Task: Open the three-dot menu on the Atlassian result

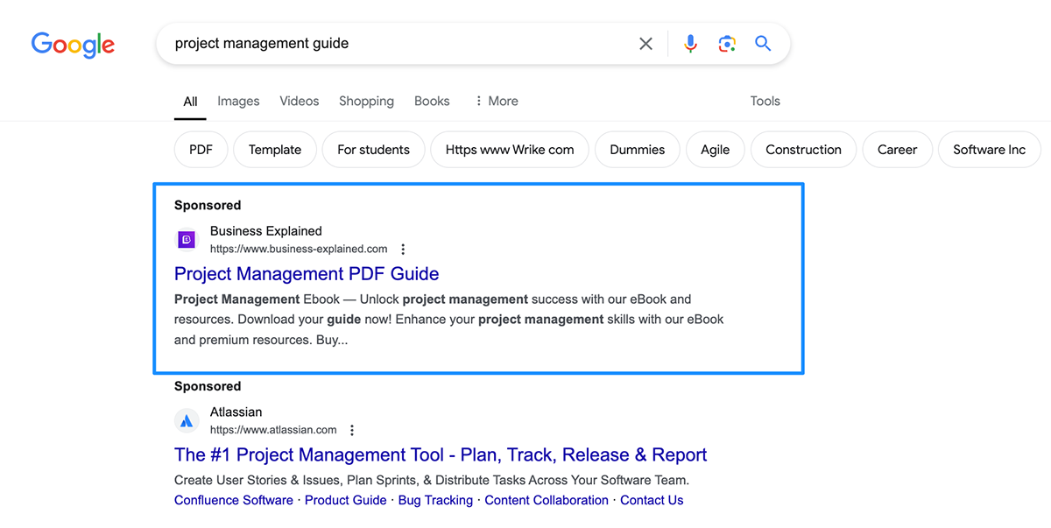Action: pyautogui.click(x=351, y=430)
